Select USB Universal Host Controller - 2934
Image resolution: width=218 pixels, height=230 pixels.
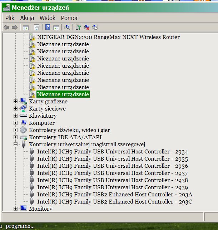[x=113, y=152]
